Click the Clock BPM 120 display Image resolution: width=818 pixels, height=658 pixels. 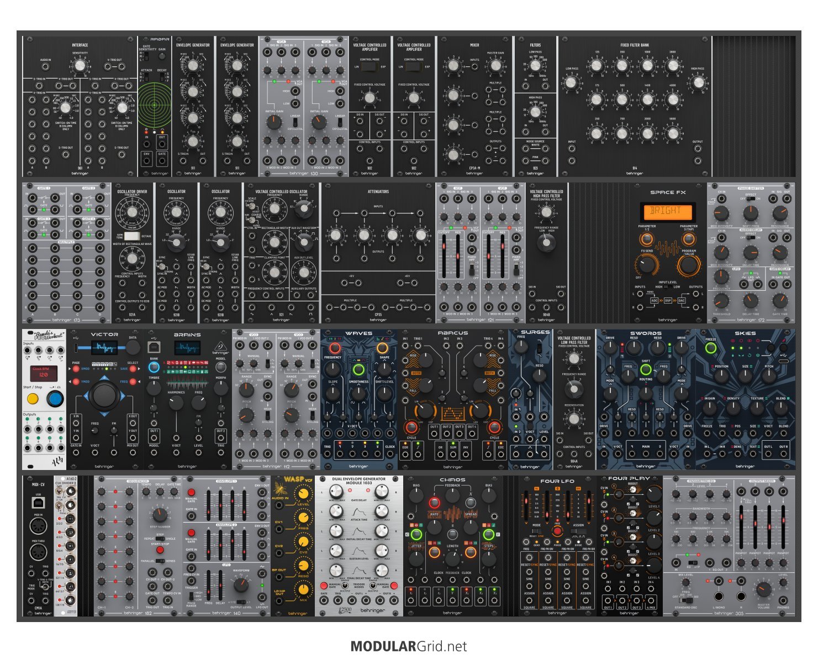(x=44, y=373)
